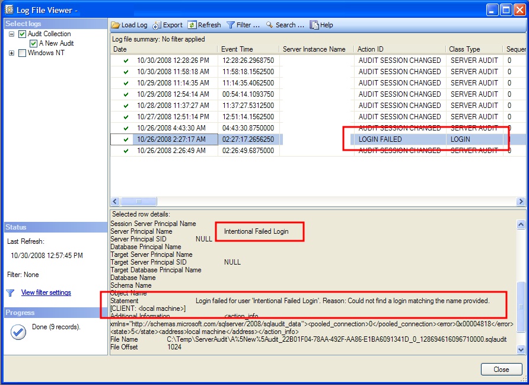This screenshot has width=529, height=385.
Task: Select the 10/29/2008 12:54:14 AM log row
Action: [318, 94]
